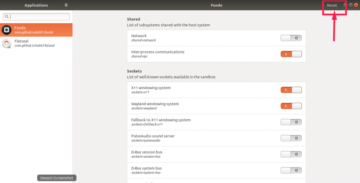Click the Reset button
This screenshot has width=360, height=183.
[x=332, y=5]
